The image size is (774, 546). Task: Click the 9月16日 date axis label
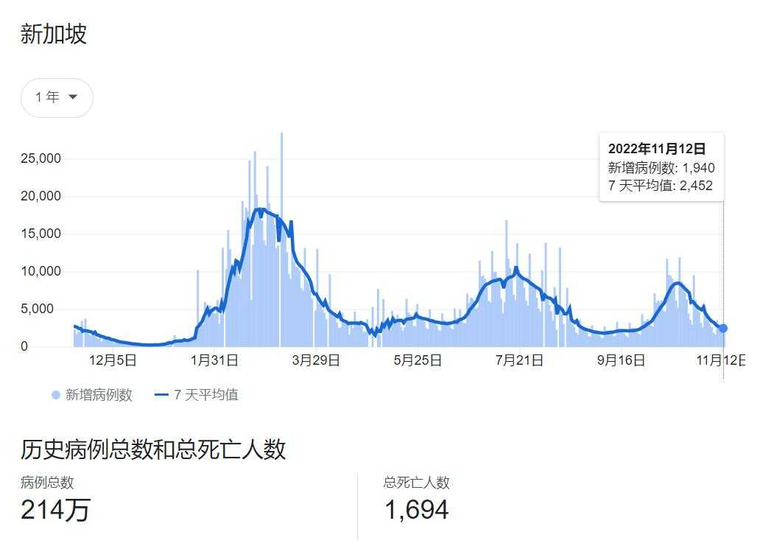[x=621, y=360]
